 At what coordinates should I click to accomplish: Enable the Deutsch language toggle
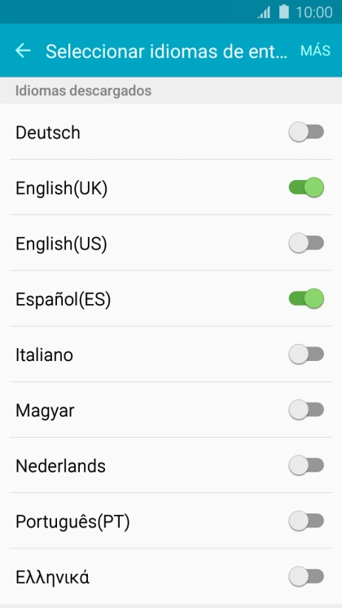click(306, 132)
